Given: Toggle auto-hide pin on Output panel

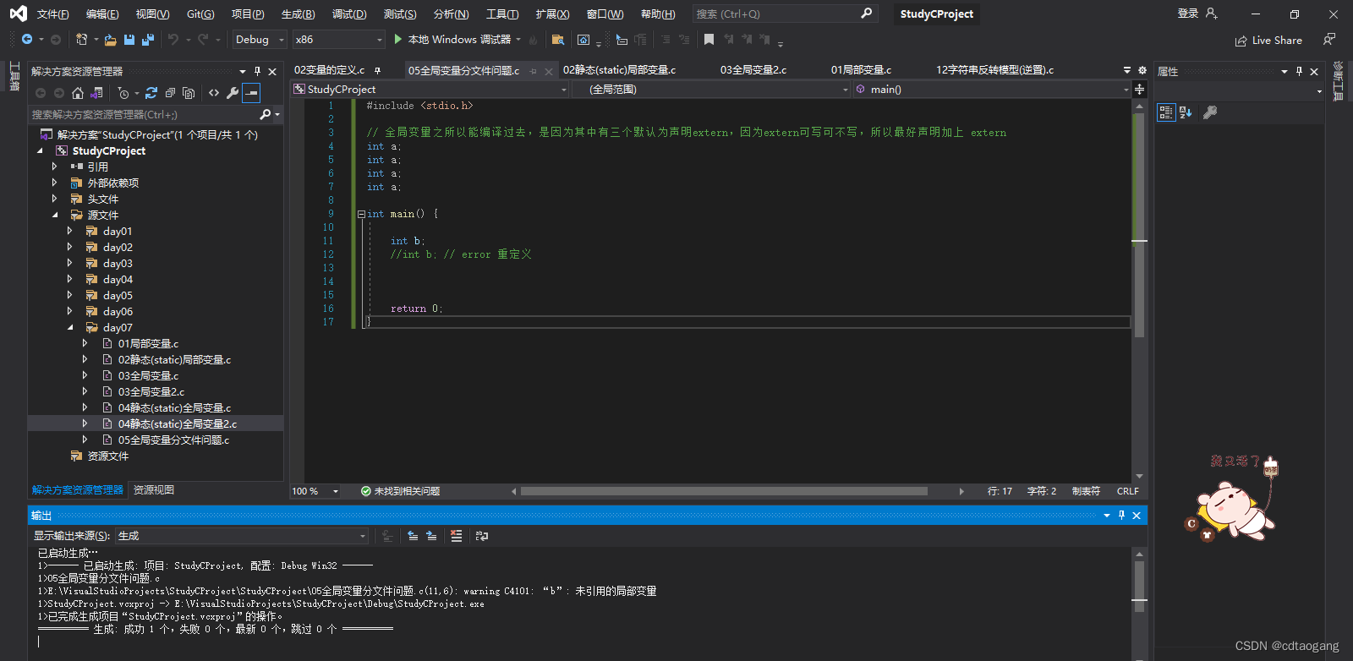Looking at the screenshot, I should [x=1122, y=515].
